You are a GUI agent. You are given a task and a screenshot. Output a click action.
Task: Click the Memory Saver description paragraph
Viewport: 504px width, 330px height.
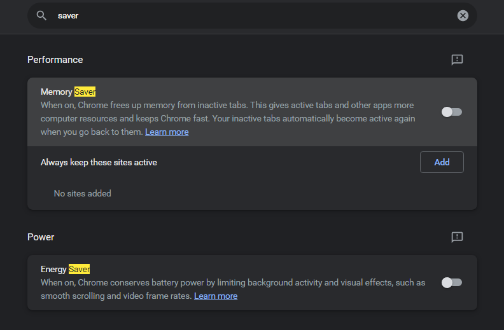pos(228,118)
